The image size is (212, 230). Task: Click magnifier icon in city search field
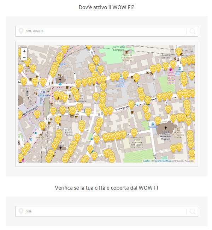192,211
